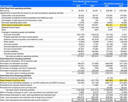Image resolution: width=128 pixels, height=102 pixels.
Task: Select the 'Operating lease liabilities' row label
Action: pyautogui.click(x=14, y=54)
